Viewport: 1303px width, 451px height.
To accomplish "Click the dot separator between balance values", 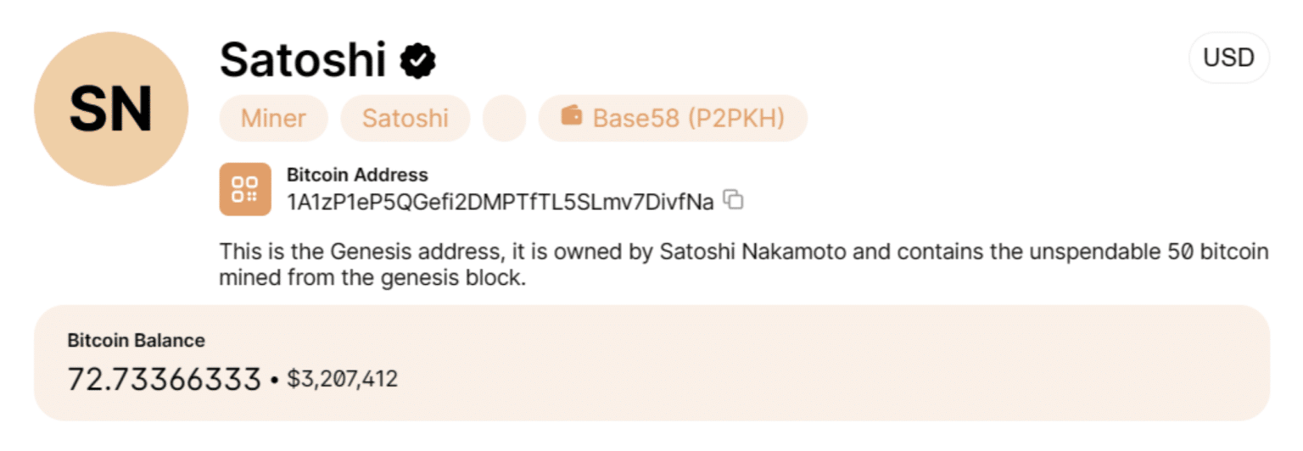I will click(x=274, y=381).
